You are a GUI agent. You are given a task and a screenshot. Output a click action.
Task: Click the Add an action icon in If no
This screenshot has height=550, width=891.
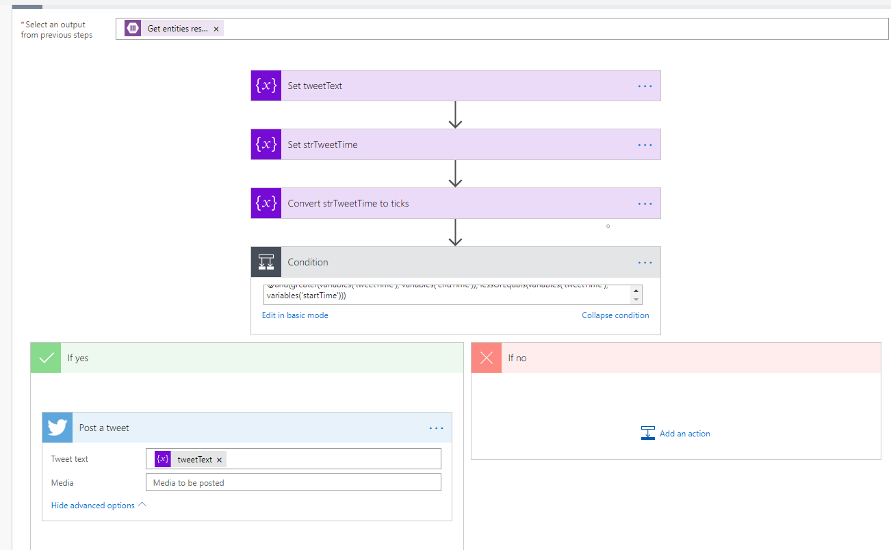pyautogui.click(x=648, y=433)
